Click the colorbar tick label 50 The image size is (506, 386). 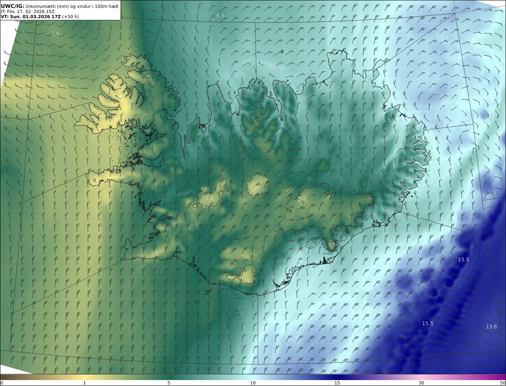[x=502, y=383]
